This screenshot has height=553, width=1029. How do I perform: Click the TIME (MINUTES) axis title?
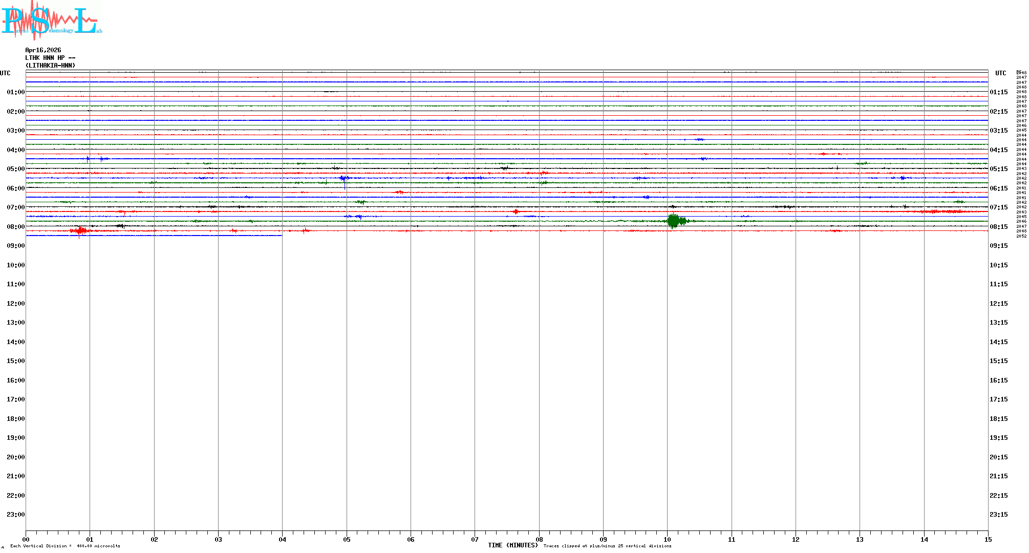coord(512,545)
